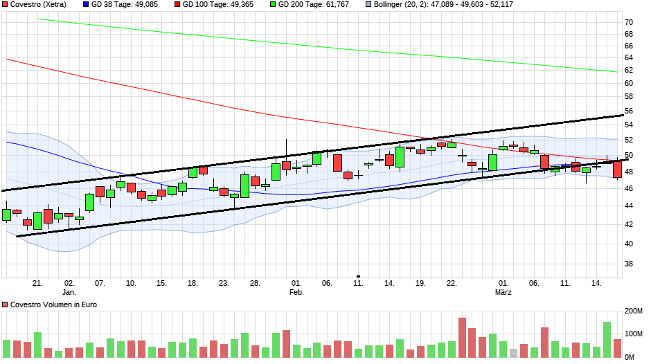Screen dimensions: 651x364
Task: Click the 'Feb.' month label
Action: pos(296,292)
